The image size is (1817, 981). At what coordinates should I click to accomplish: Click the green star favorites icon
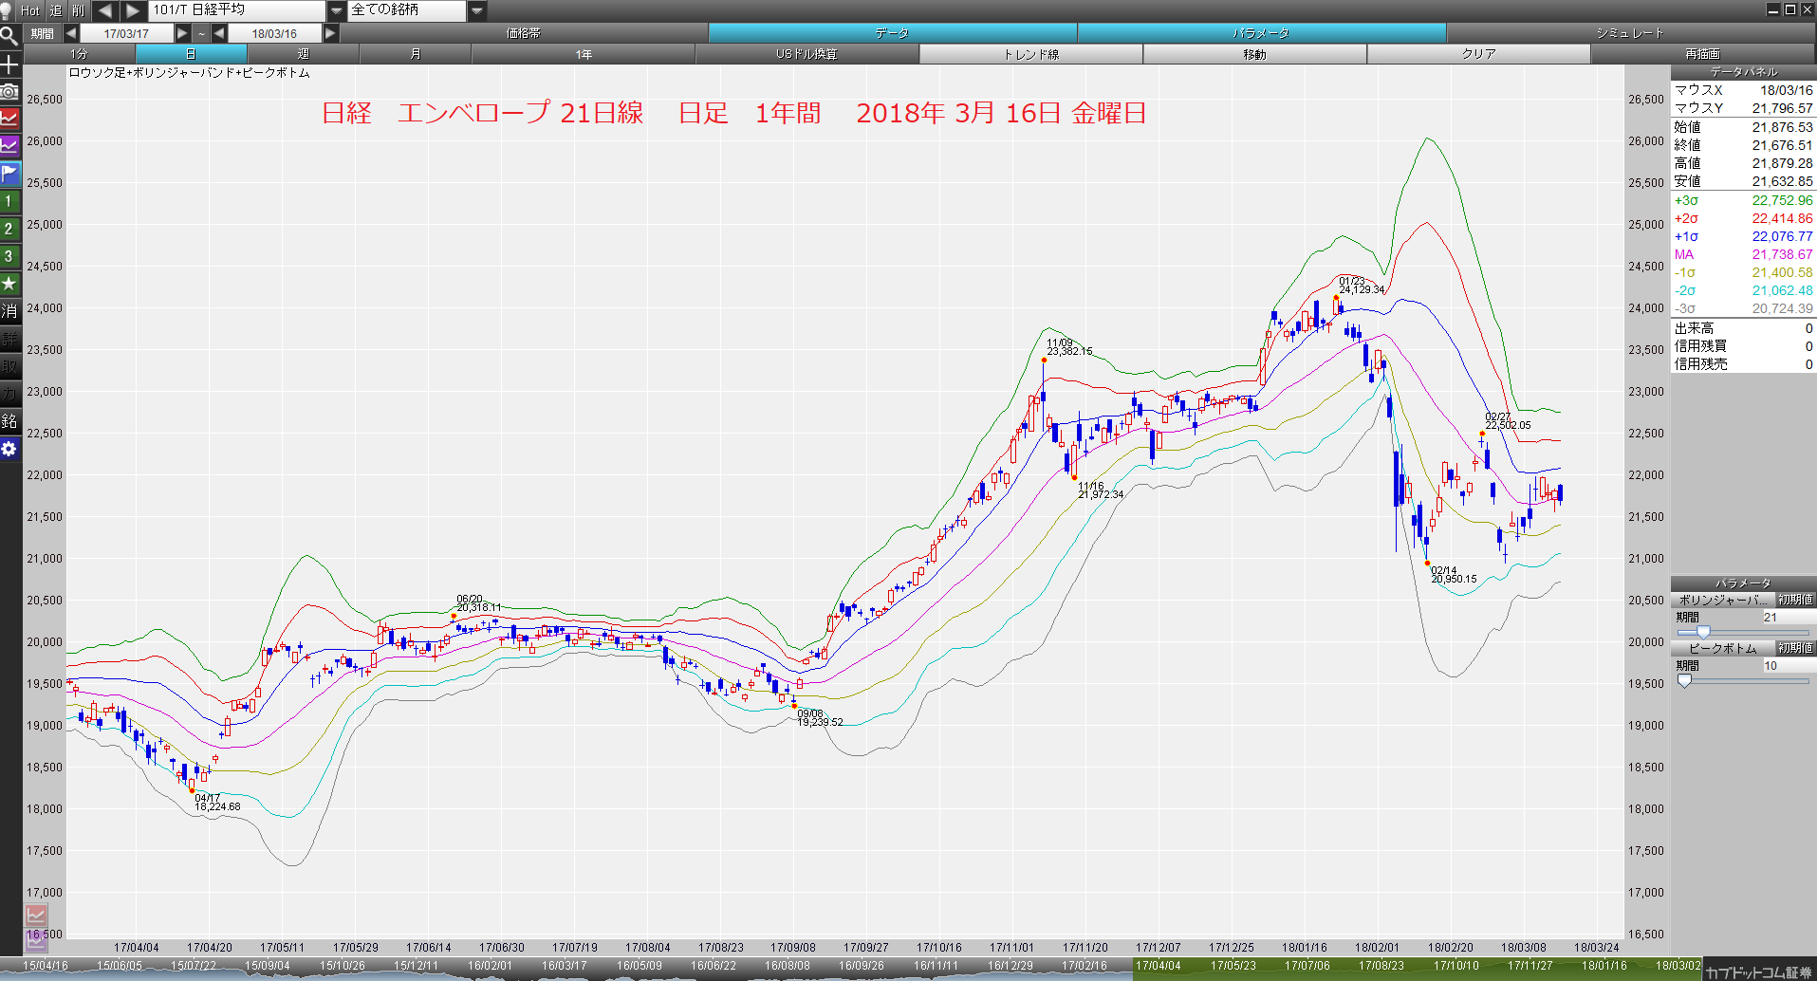[9, 284]
